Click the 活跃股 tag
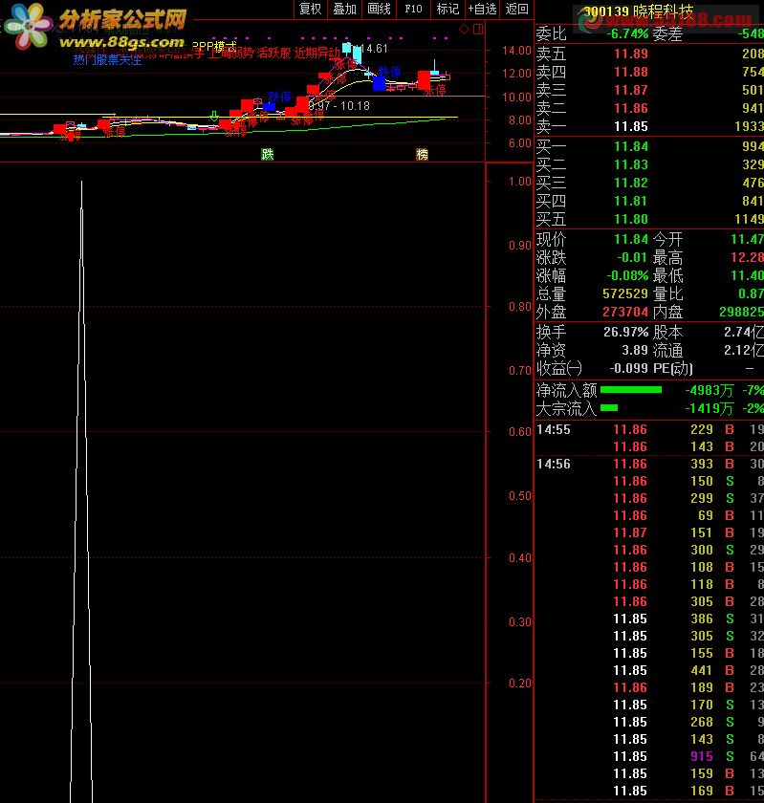Image resolution: width=764 pixels, height=803 pixels. click(x=273, y=54)
